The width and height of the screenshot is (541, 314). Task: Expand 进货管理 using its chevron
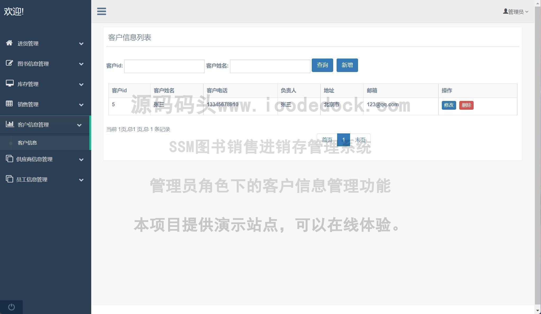pyautogui.click(x=81, y=44)
